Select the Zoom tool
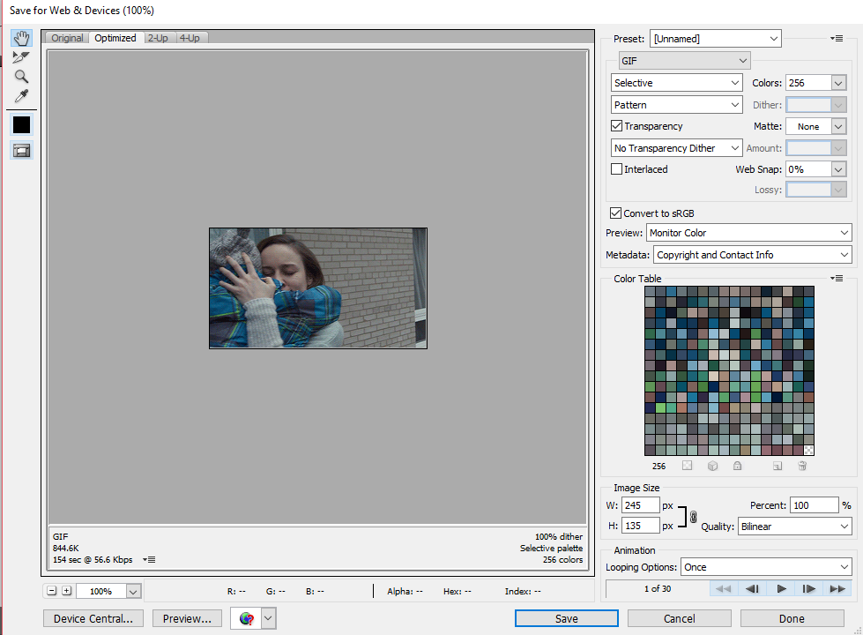Screen dimensions: 863x635 coord(21,77)
